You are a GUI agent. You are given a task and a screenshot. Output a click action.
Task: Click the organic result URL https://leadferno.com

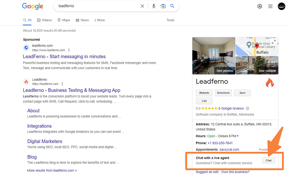[45, 84]
